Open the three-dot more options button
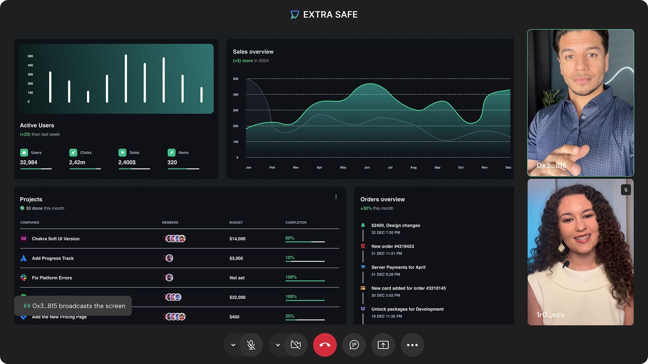The width and height of the screenshot is (648, 364). click(x=412, y=345)
